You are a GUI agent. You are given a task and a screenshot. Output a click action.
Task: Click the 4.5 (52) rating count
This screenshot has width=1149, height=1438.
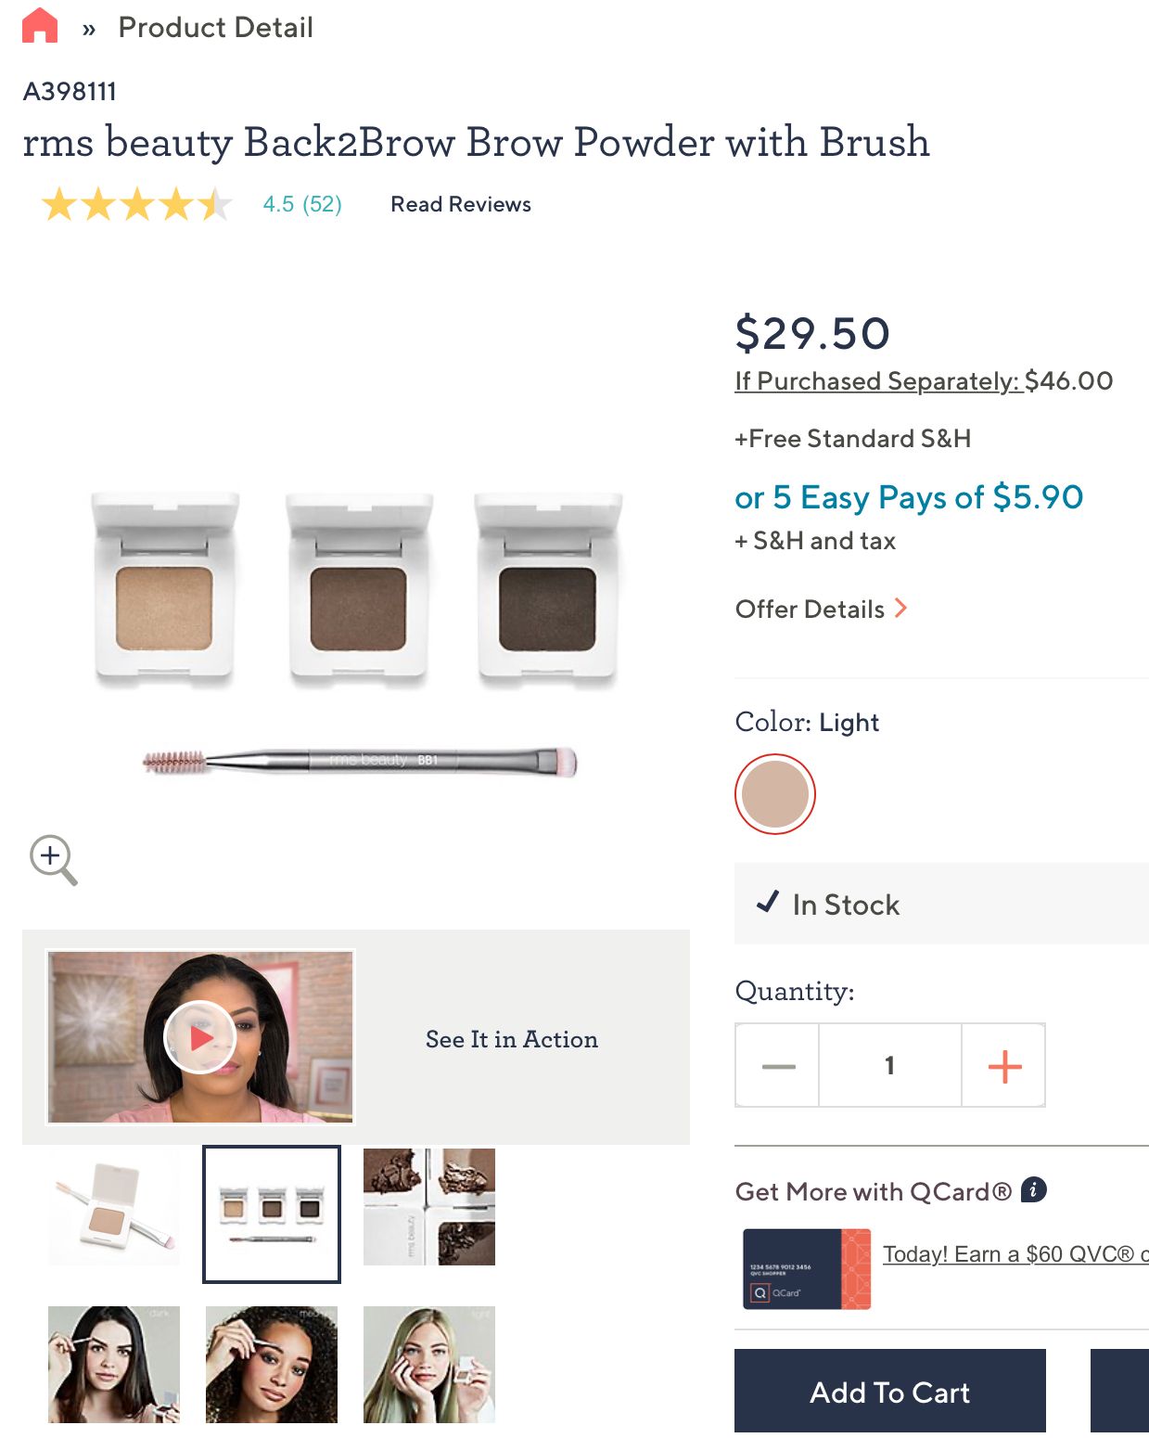coord(302,204)
